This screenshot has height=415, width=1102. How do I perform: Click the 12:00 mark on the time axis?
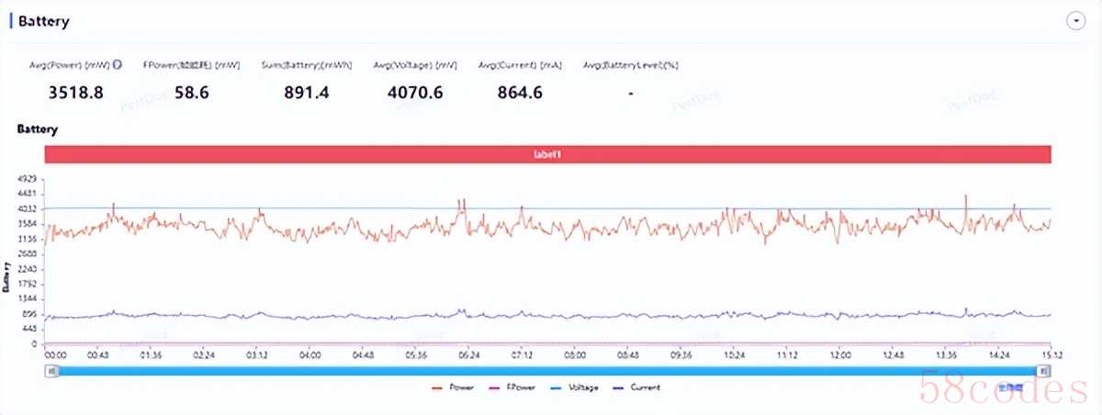pos(839,354)
